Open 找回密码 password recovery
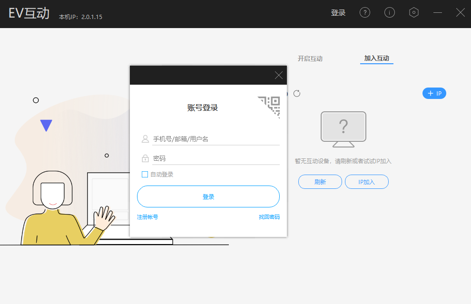471x304 pixels. 270,216
